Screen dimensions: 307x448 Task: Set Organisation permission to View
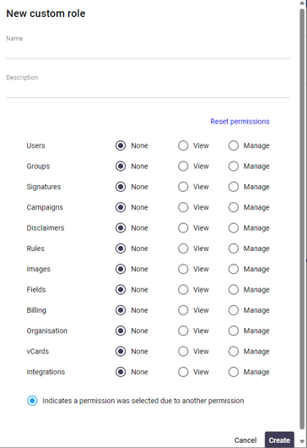[x=183, y=331]
